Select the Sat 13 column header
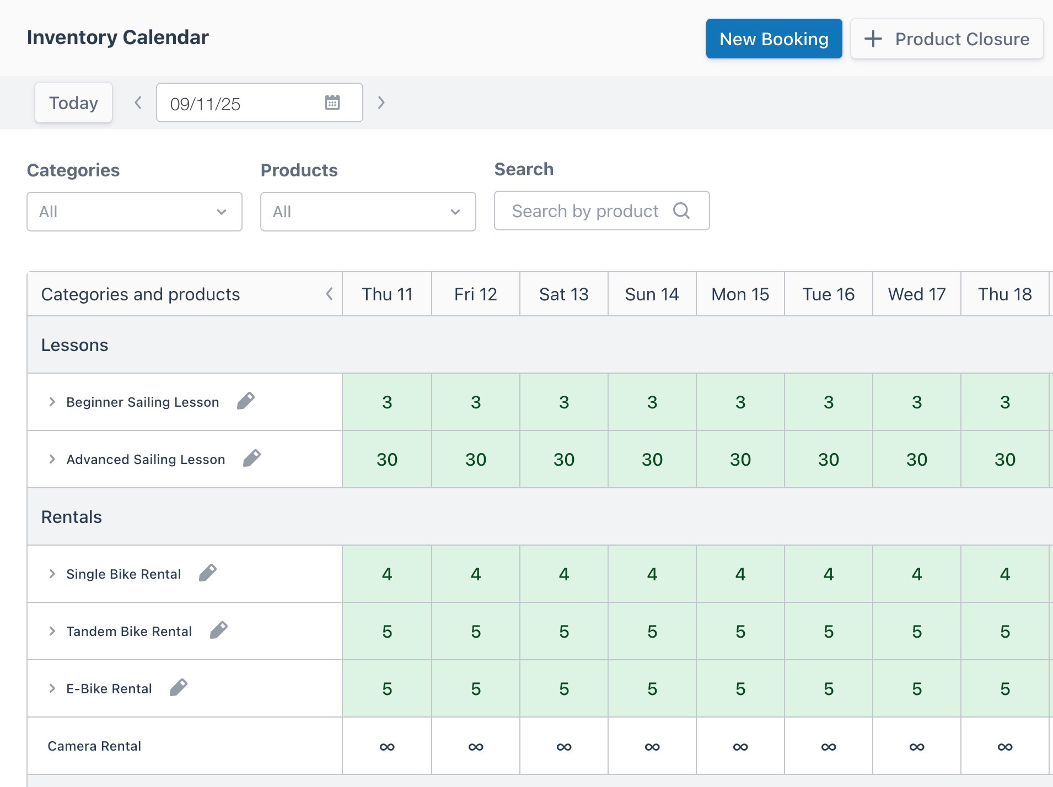 [x=564, y=294]
